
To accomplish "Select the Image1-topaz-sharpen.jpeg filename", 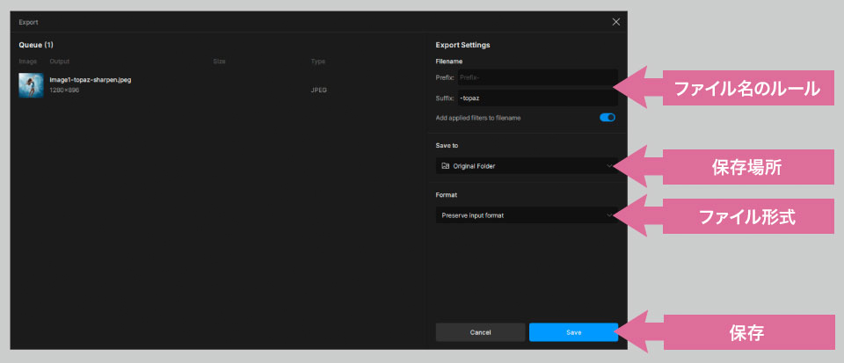I will [91, 80].
